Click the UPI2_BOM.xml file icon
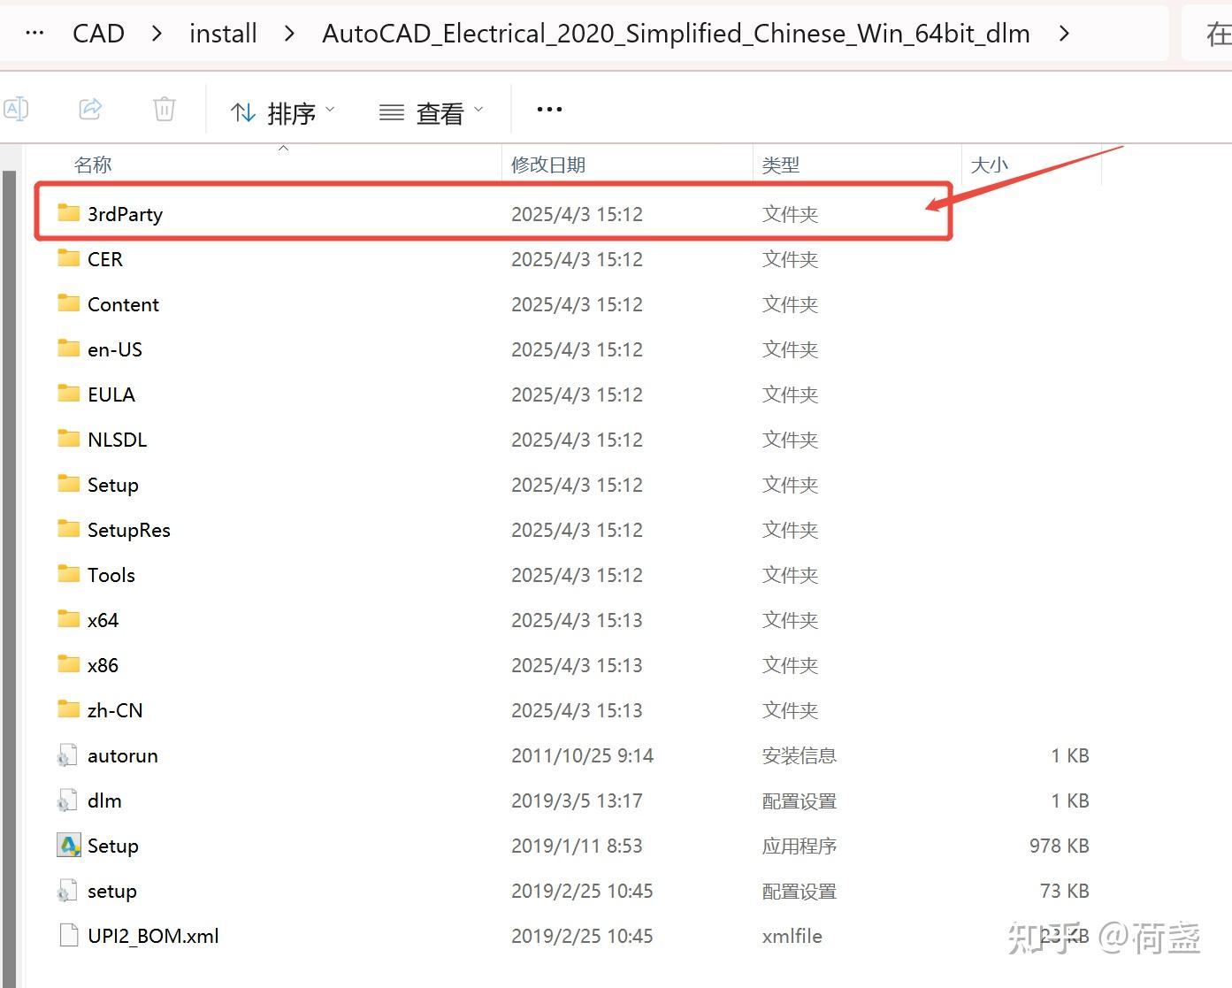The image size is (1232, 988). pos(68,936)
